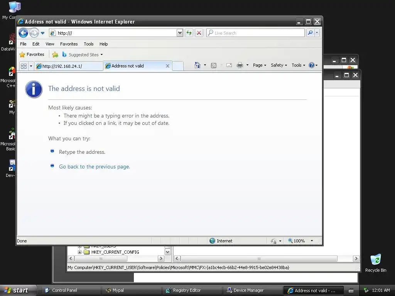
Task: Click the red Stop loading icon
Action: click(199, 33)
